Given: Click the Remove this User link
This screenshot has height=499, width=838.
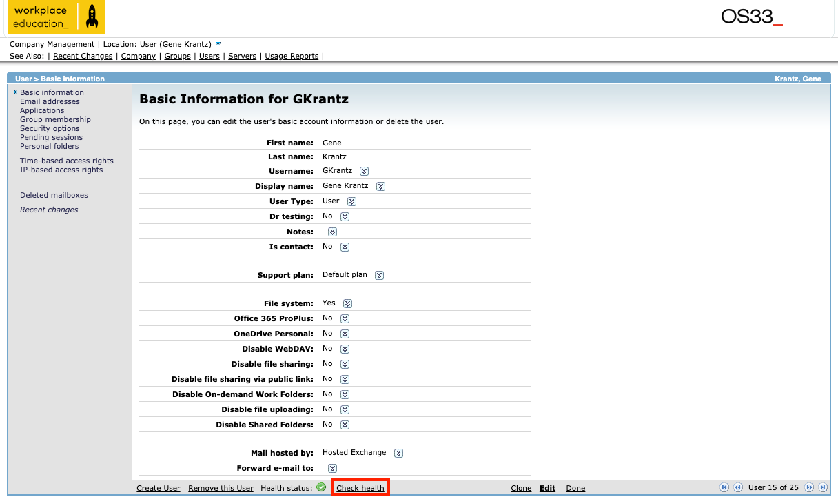Looking at the screenshot, I should tap(221, 488).
